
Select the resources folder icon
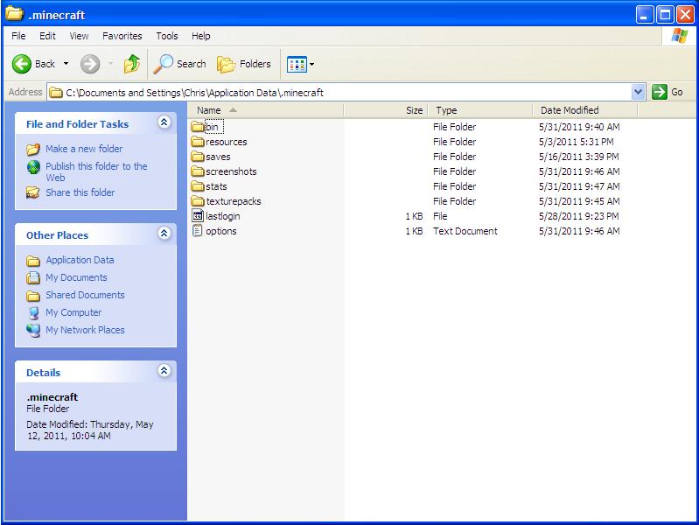coord(198,142)
